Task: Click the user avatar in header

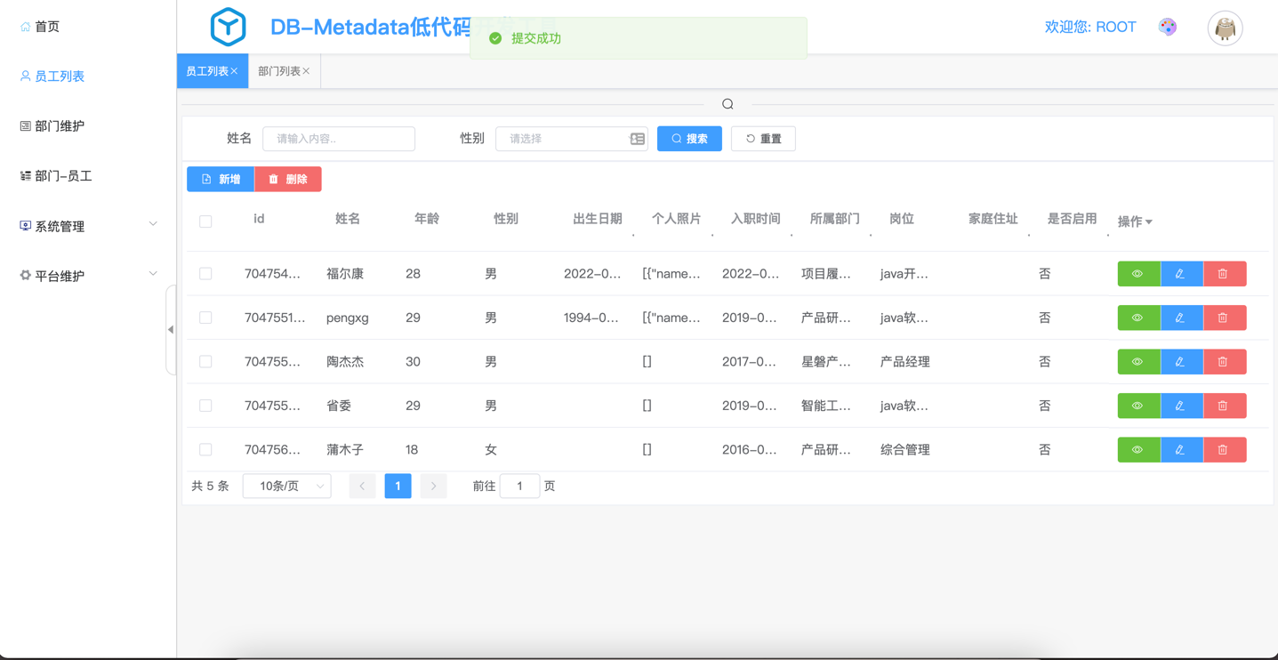Action: pyautogui.click(x=1225, y=28)
